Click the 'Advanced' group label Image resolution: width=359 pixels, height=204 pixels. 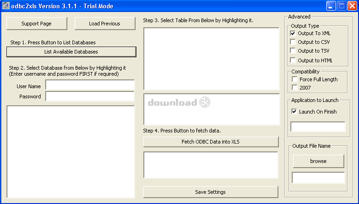(299, 17)
